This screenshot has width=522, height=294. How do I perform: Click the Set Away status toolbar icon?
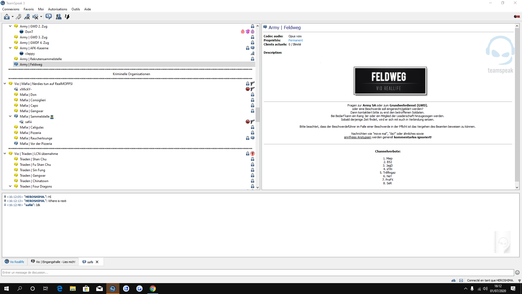[x=7, y=17]
